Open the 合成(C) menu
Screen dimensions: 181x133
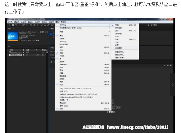pyautogui.click(x=24, y=22)
